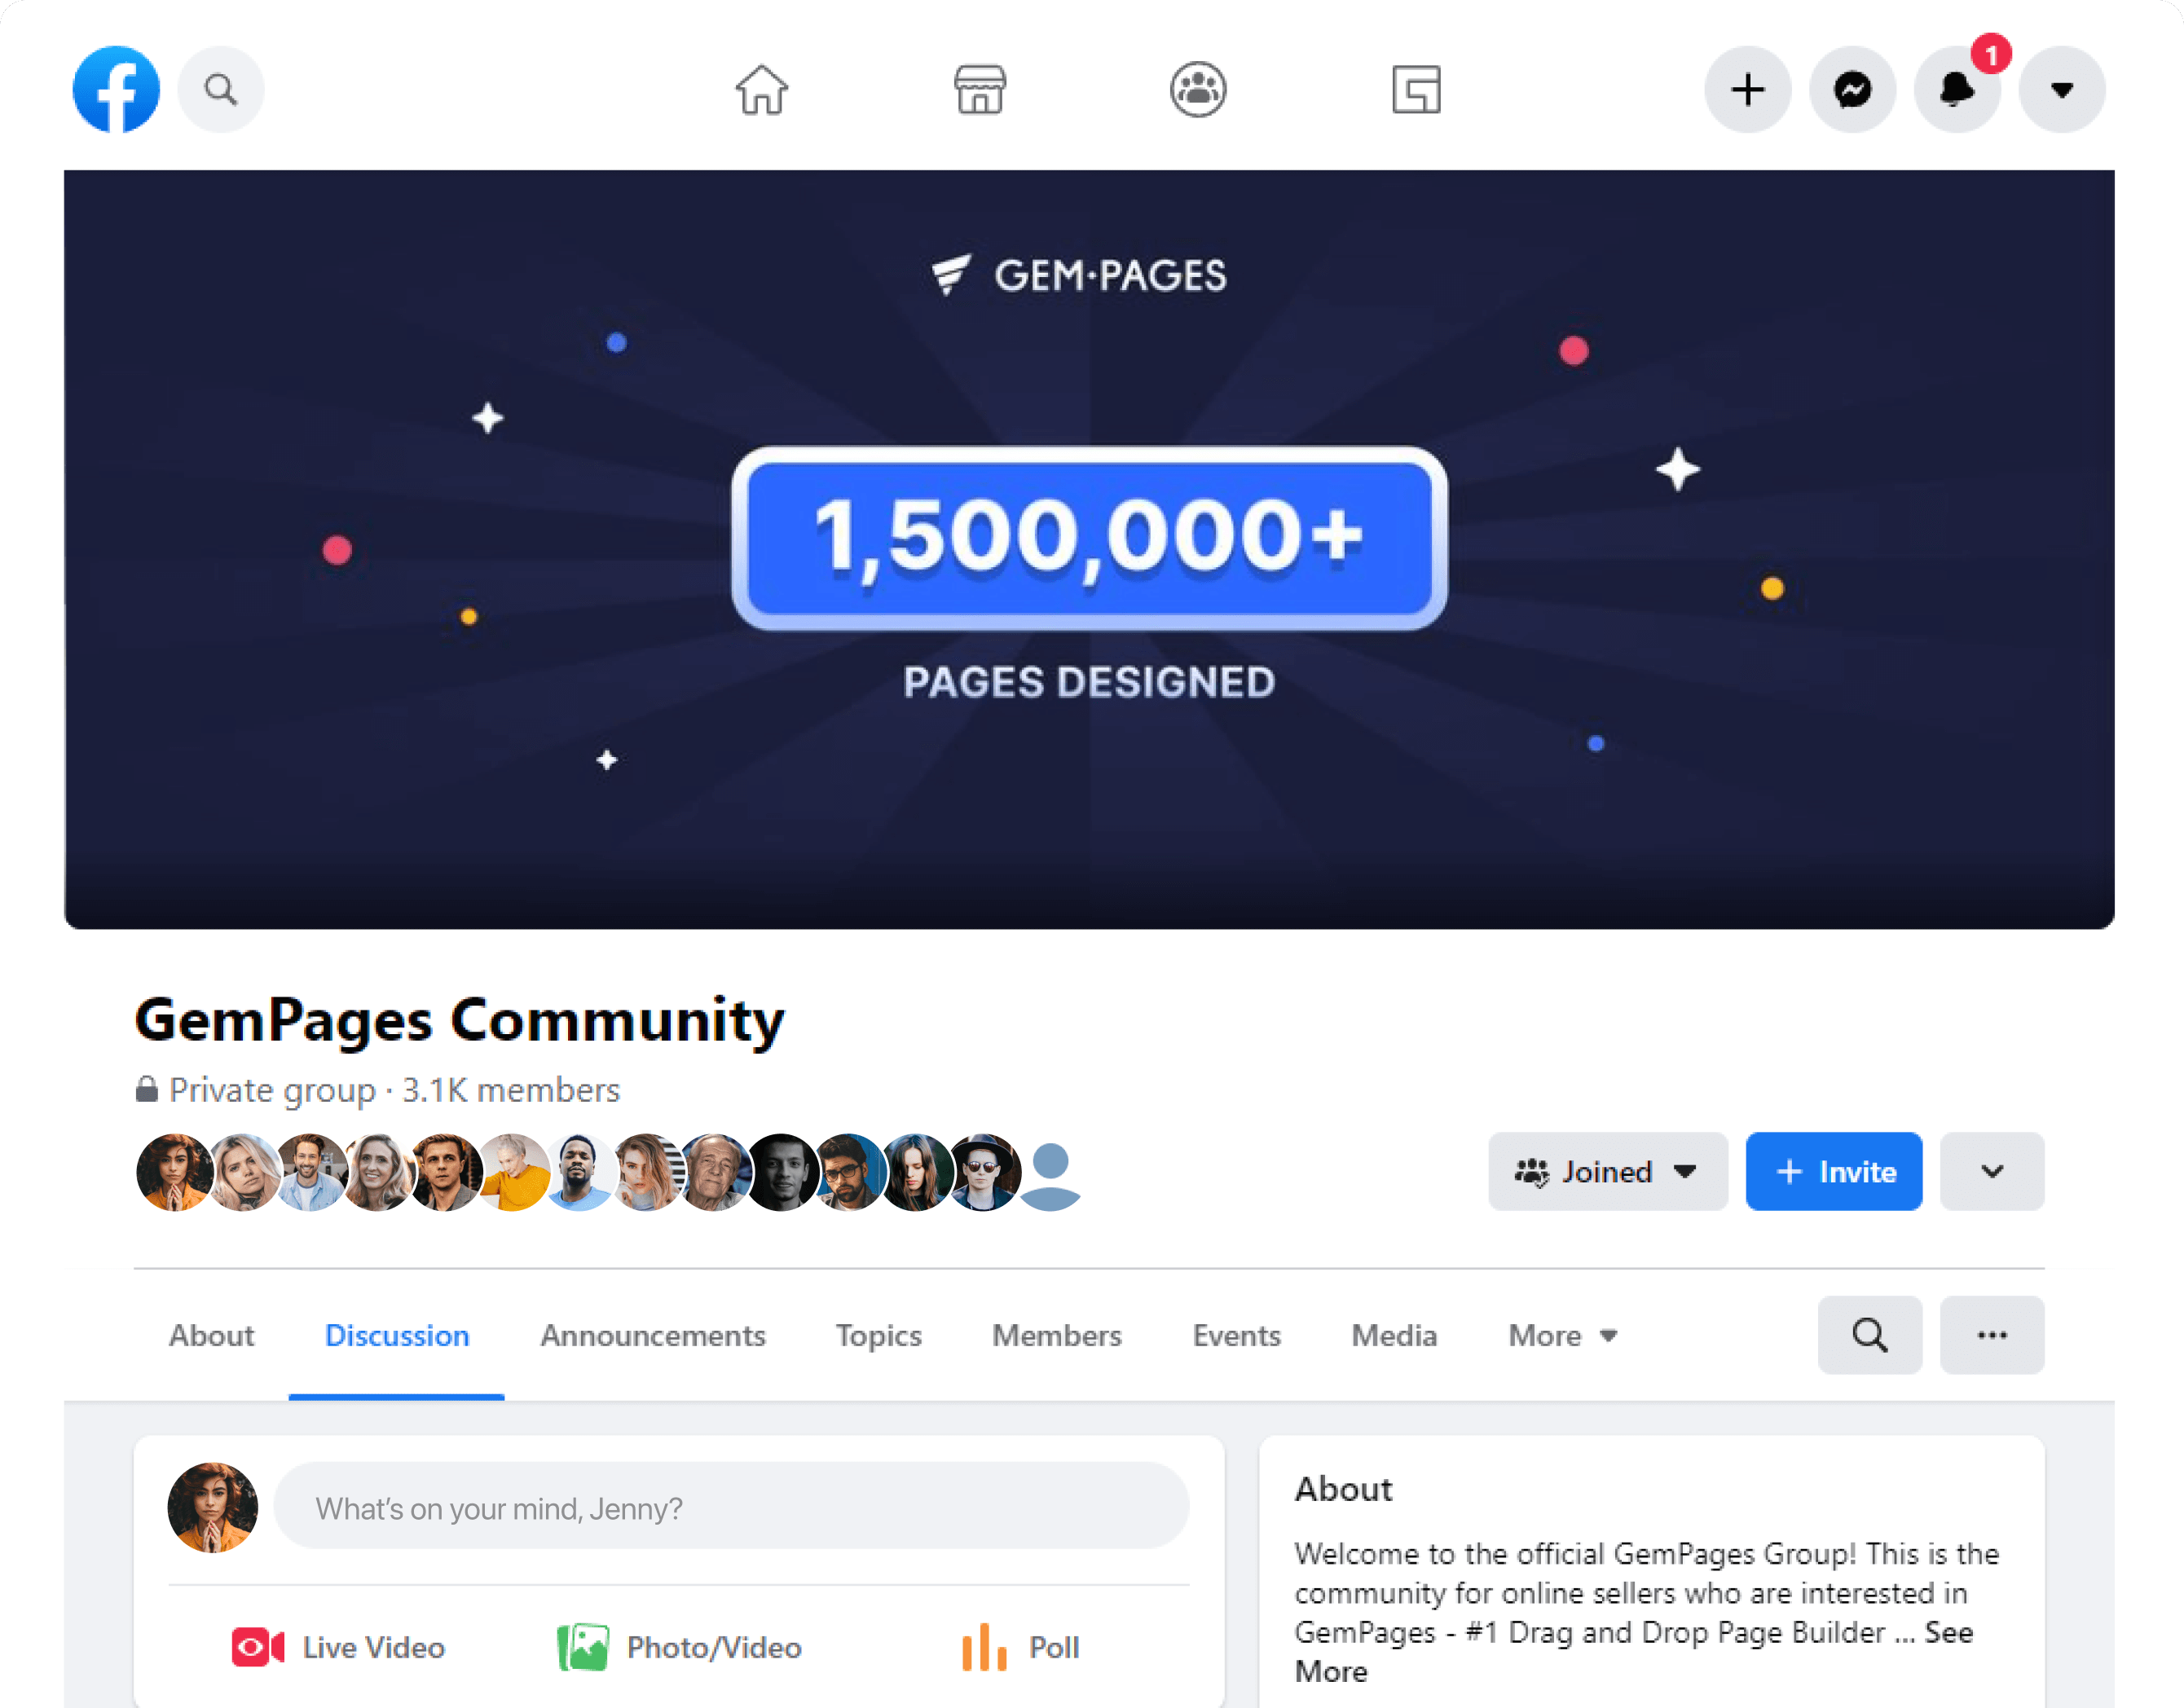Viewport: 2184px width, 1708px height.
Task: Open the Facebook search magnifier icon
Action: tap(221, 89)
